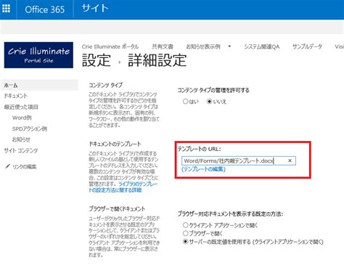Click the Crie Illuminate Portal Site logo
344x268 pixels.
pos(38,55)
